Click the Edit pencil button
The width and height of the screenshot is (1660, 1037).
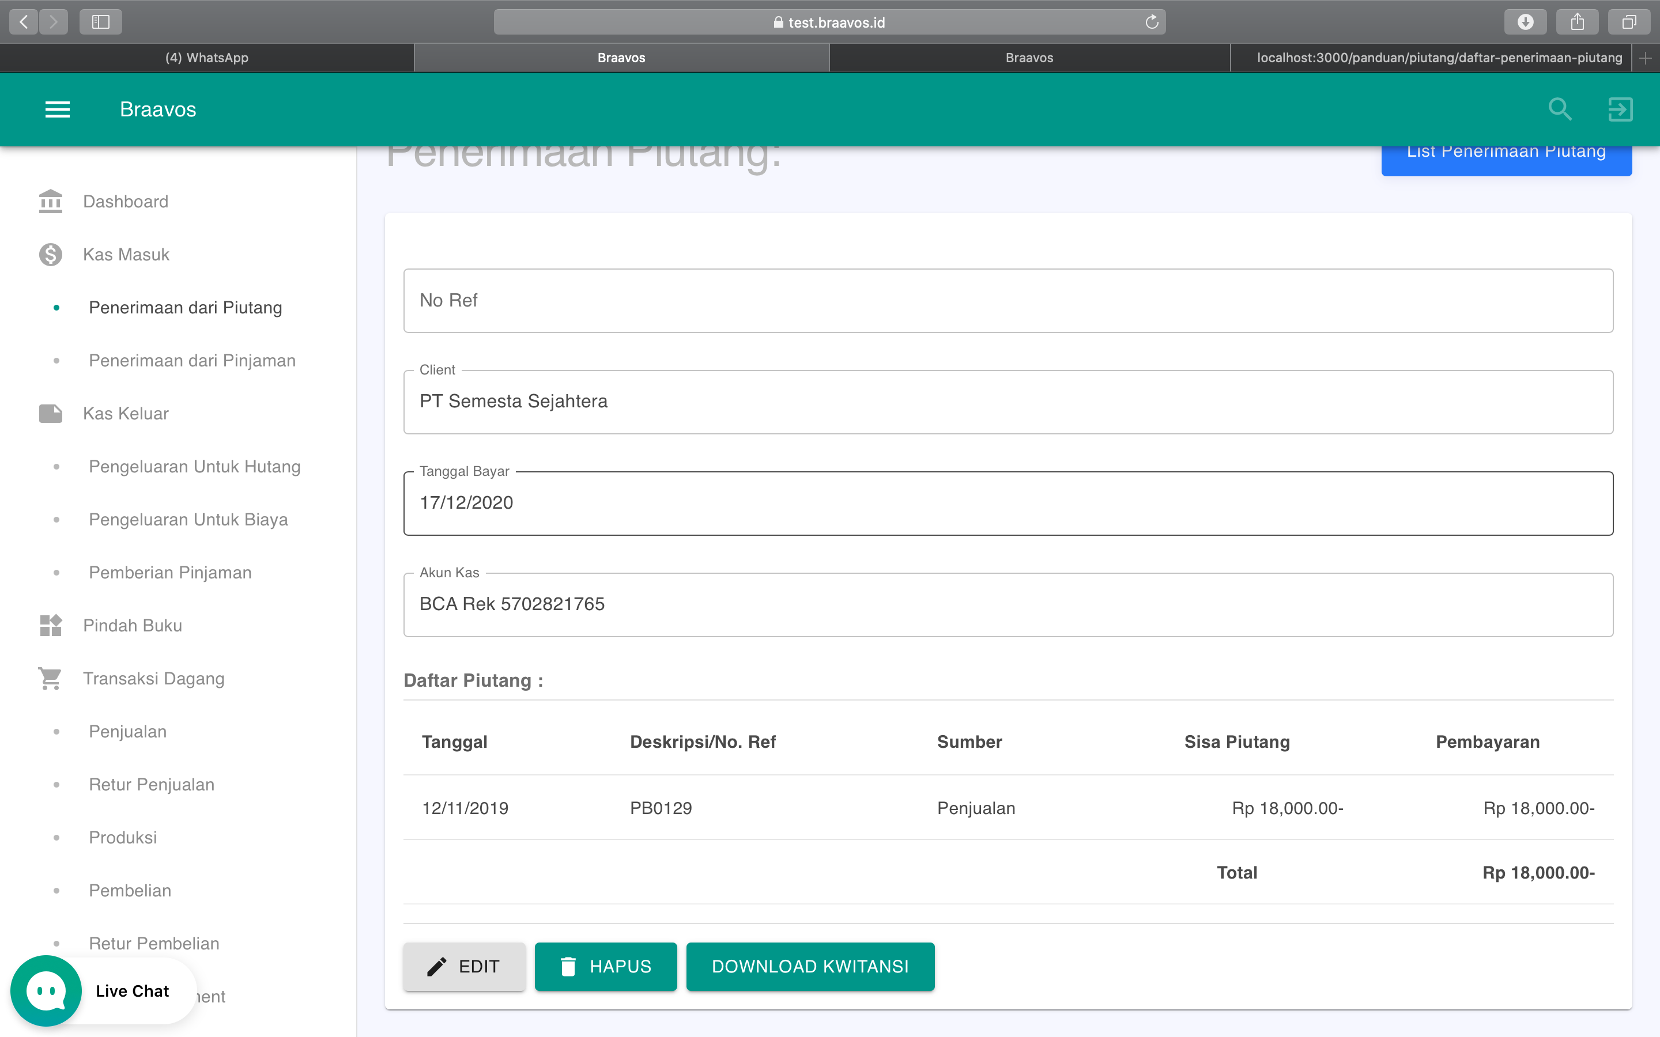[x=465, y=966]
